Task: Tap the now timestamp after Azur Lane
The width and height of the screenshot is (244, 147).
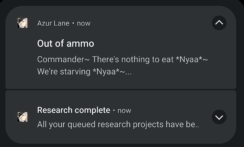Action: pyautogui.click(x=83, y=23)
